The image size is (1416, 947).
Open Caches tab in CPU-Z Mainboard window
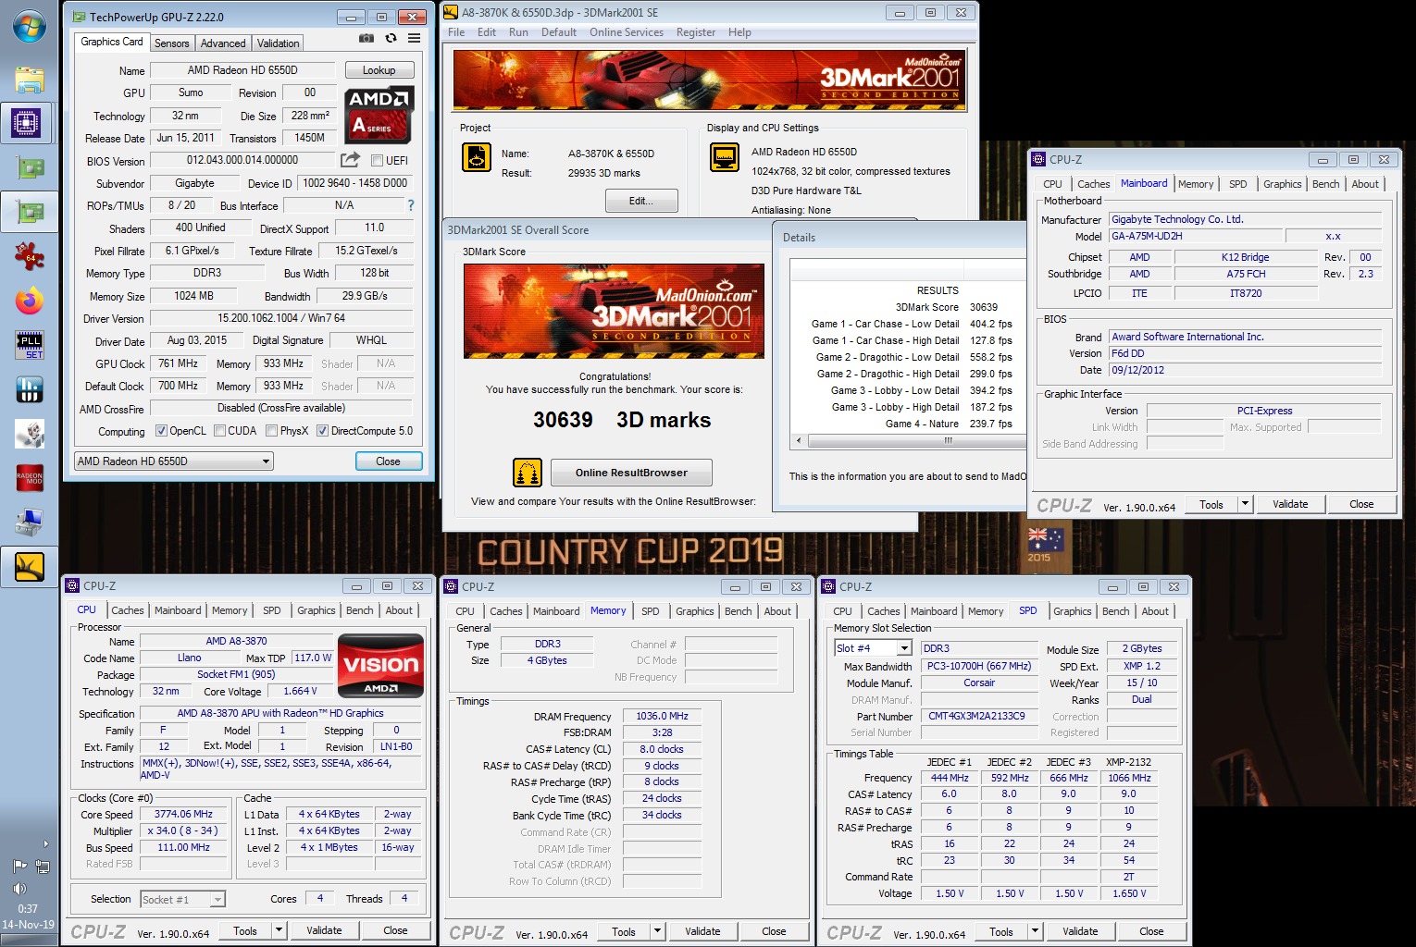click(x=1093, y=184)
